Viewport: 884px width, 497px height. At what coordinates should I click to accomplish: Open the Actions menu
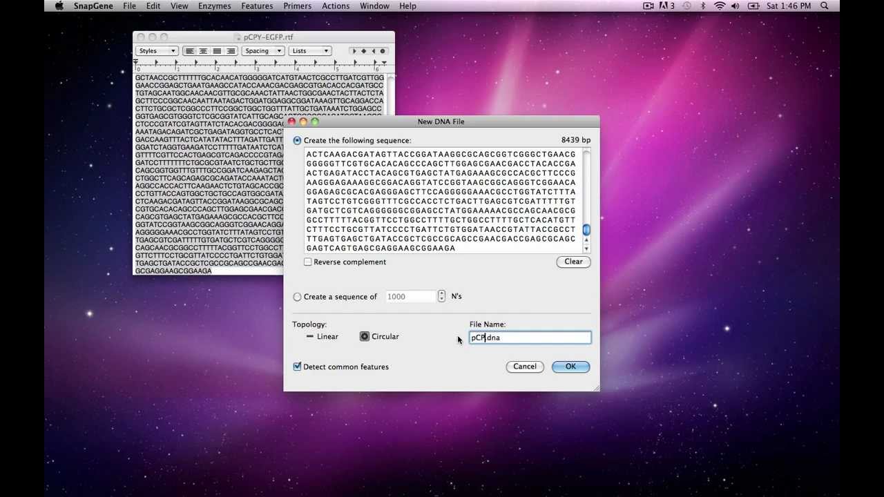336,6
